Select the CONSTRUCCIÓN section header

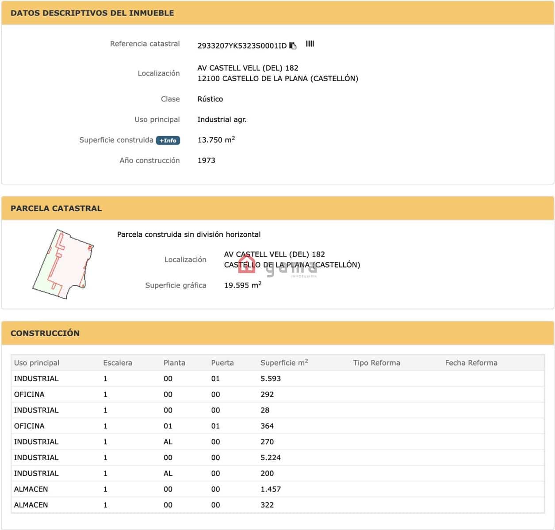coord(278,333)
